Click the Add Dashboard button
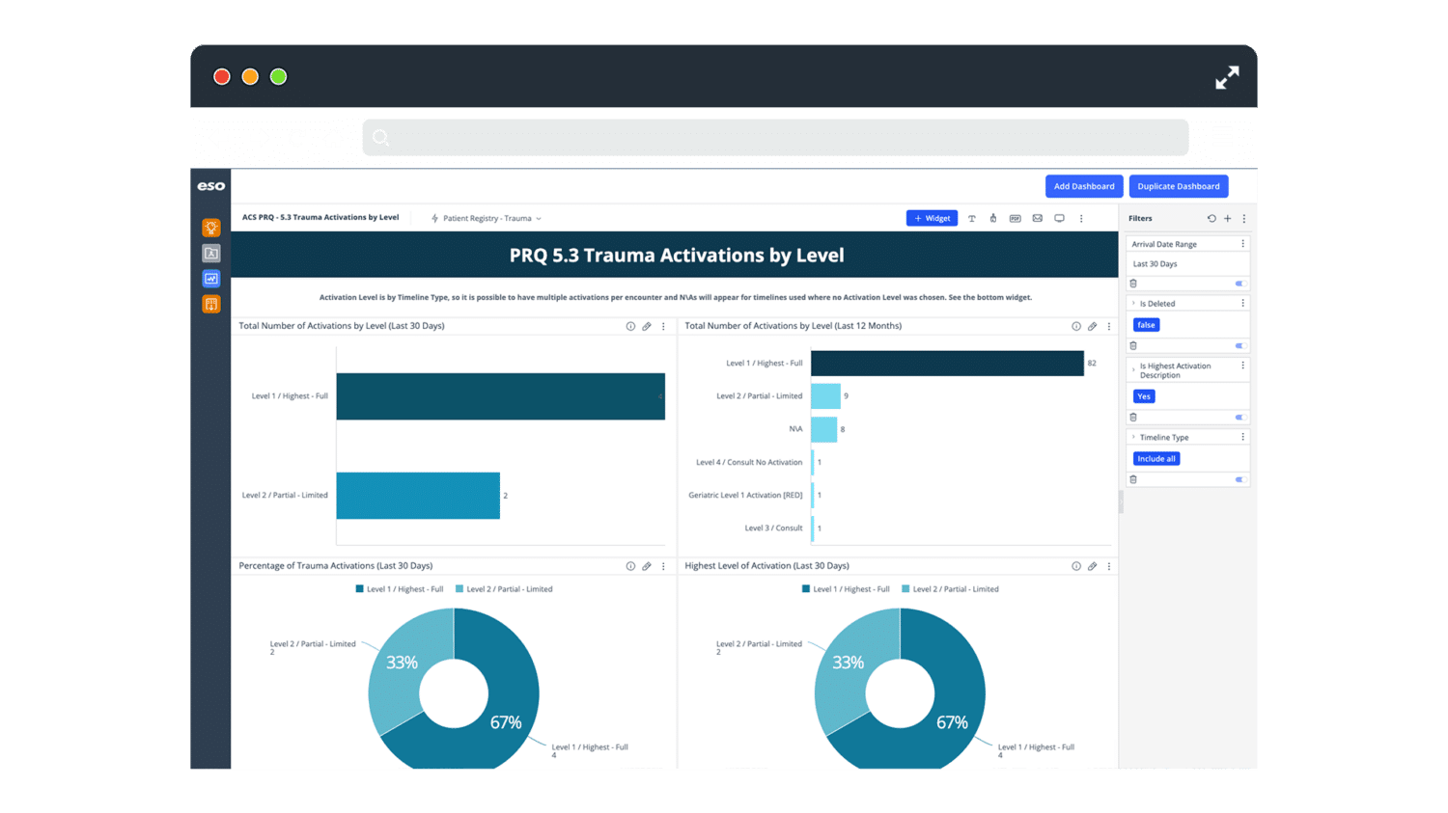 point(1084,186)
